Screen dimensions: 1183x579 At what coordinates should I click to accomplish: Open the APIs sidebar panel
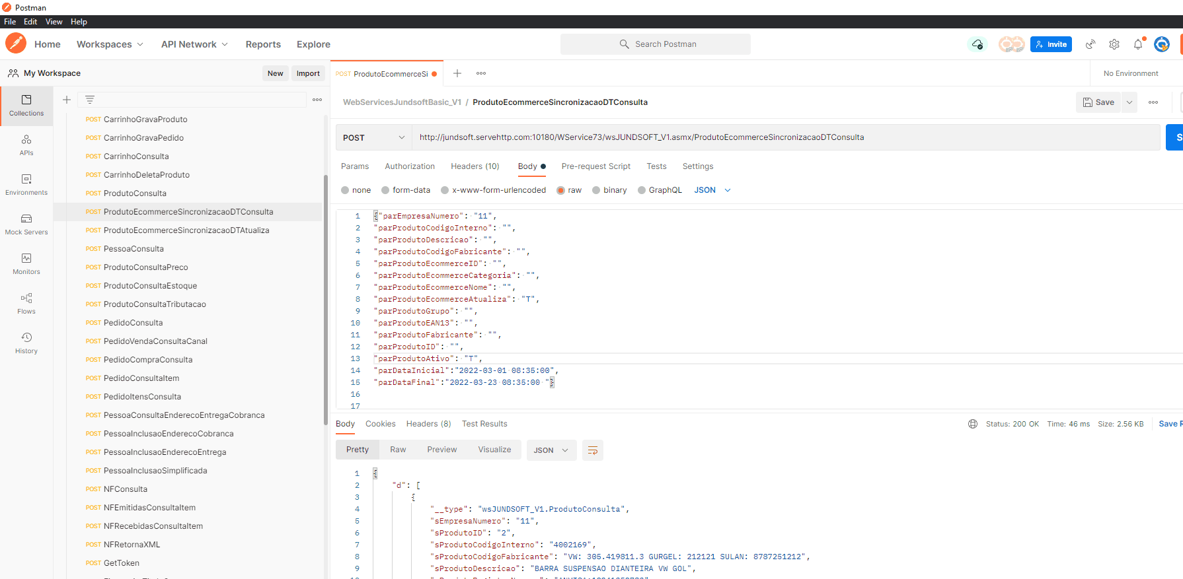pyautogui.click(x=26, y=145)
